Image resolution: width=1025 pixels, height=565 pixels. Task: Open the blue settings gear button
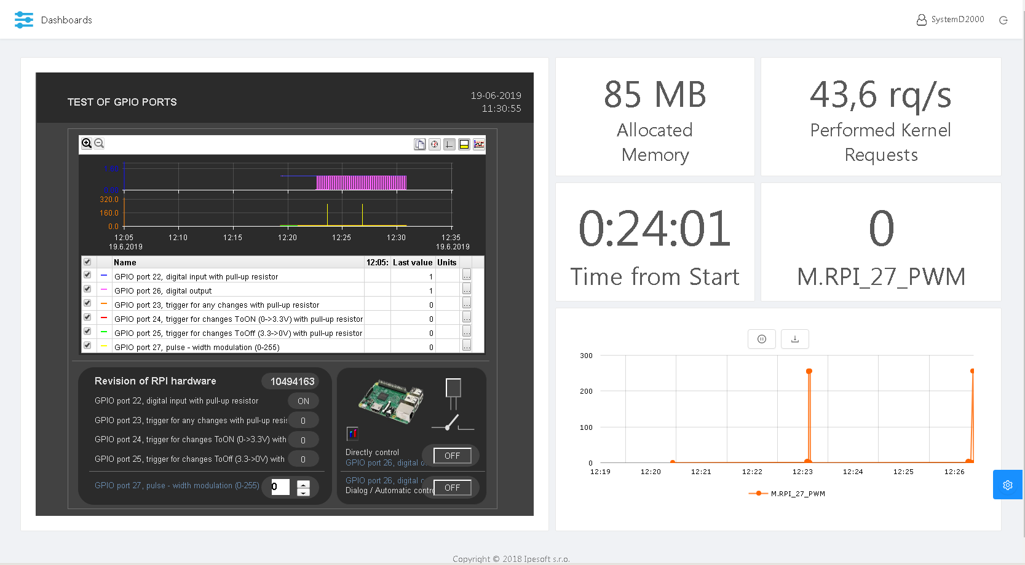1007,485
